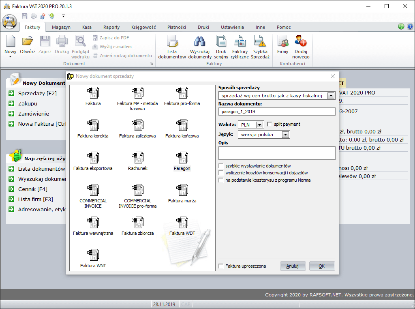Viewport: 415px width, 309px height.
Task: Switch to the Magazyn ribbon tab
Action: (61, 27)
